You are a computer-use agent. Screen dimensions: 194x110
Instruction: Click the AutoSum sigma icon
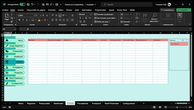(137, 15)
